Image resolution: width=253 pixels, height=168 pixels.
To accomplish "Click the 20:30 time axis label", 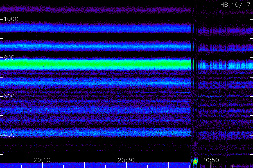I will click(x=126, y=160).
